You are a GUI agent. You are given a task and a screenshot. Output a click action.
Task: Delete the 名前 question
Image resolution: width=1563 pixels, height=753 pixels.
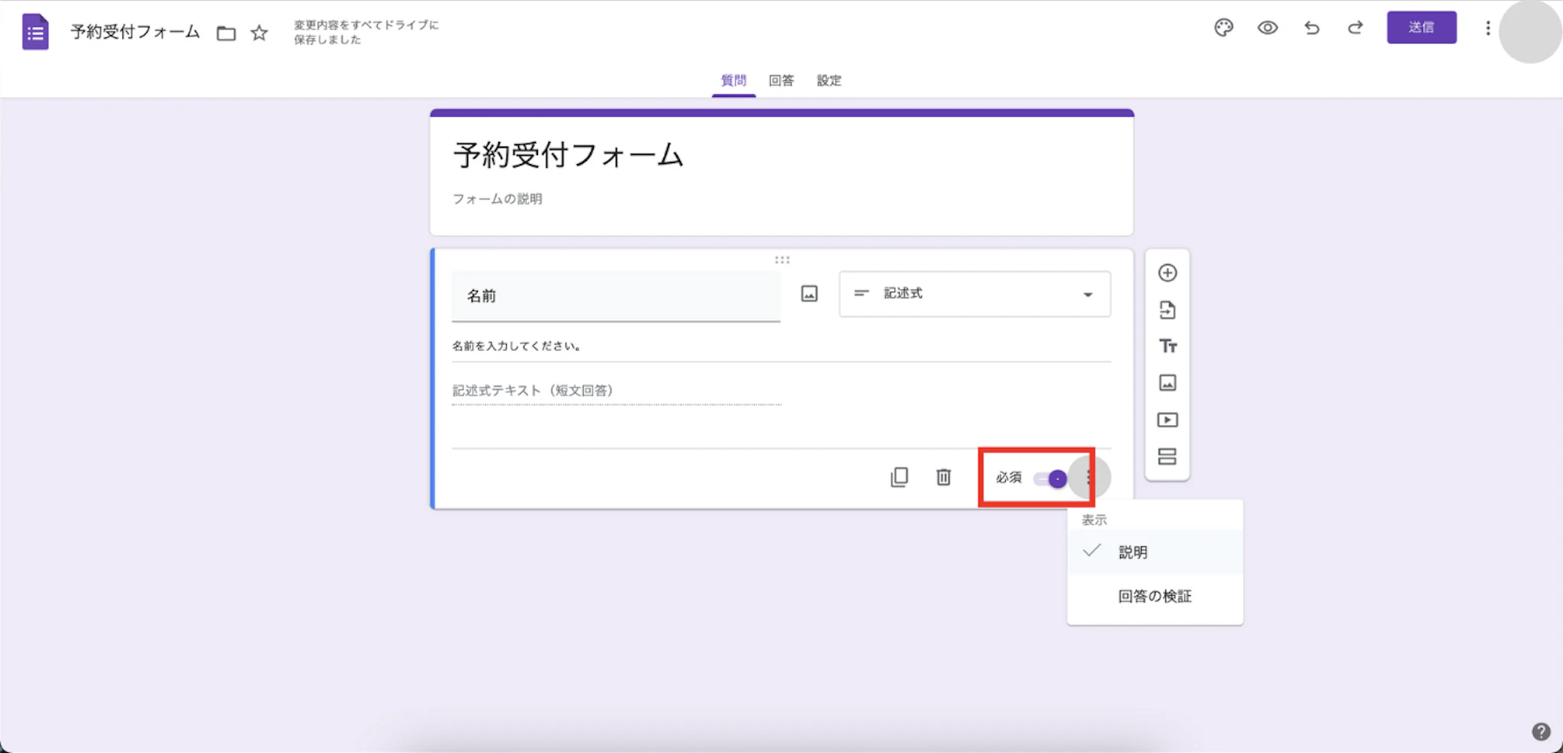tap(944, 477)
